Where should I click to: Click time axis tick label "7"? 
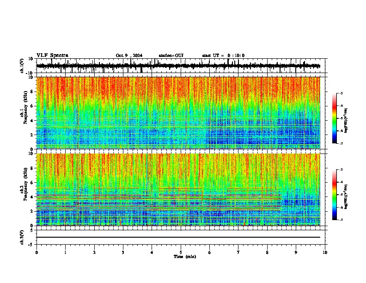[238, 252]
